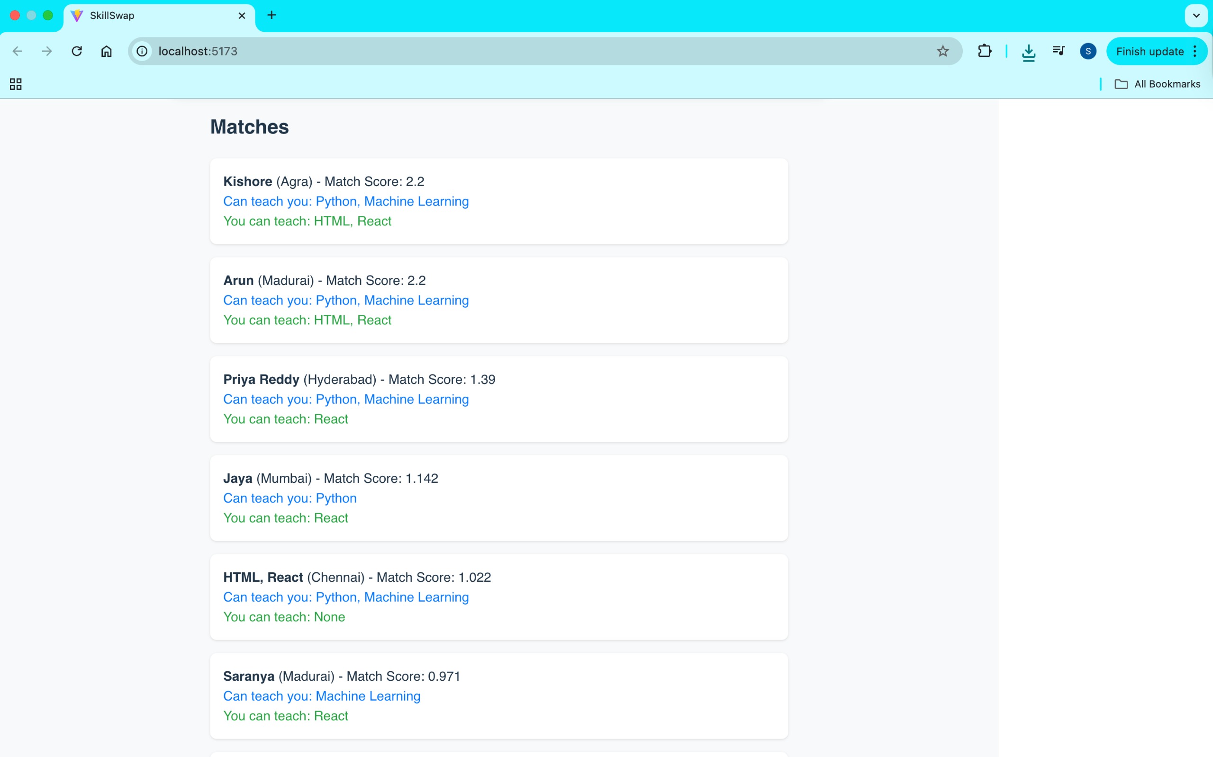The height and width of the screenshot is (757, 1213).
Task: Bookmark this page with the star icon
Action: (x=942, y=51)
